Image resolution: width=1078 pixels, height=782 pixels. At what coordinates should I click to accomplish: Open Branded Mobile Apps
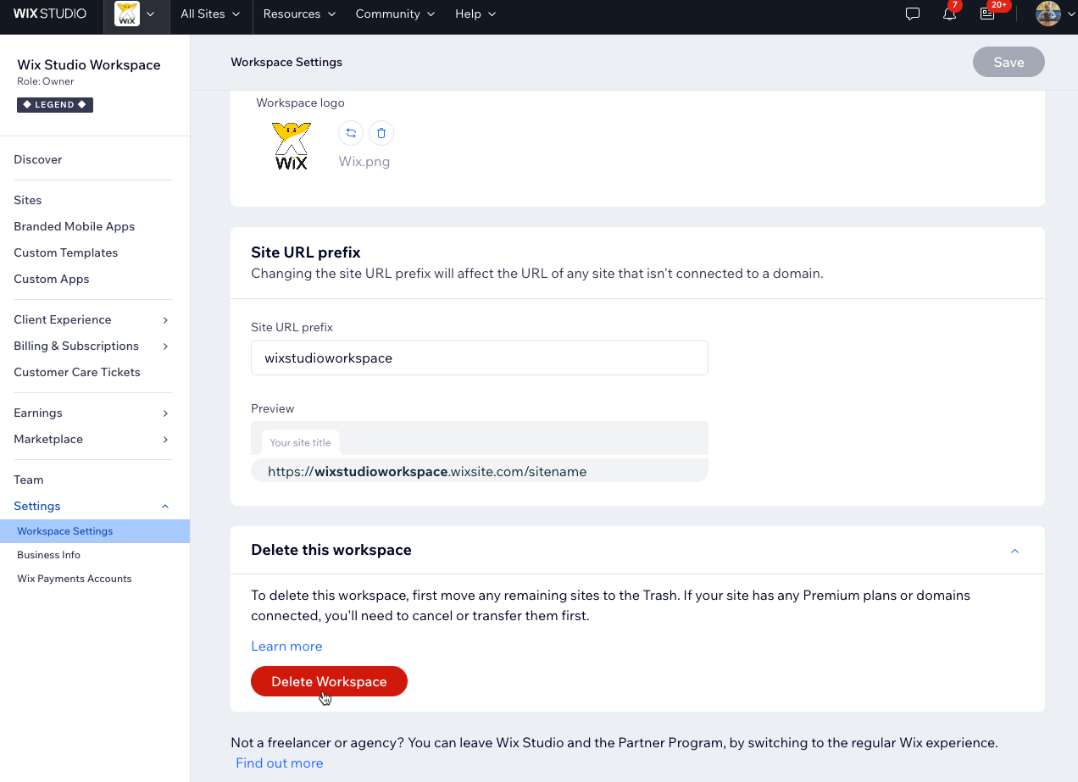pos(75,226)
